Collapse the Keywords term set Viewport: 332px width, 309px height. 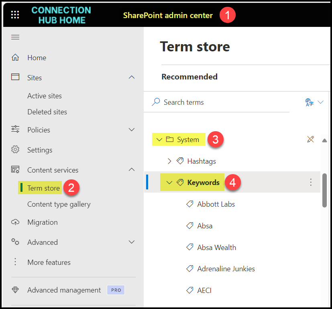coord(169,183)
